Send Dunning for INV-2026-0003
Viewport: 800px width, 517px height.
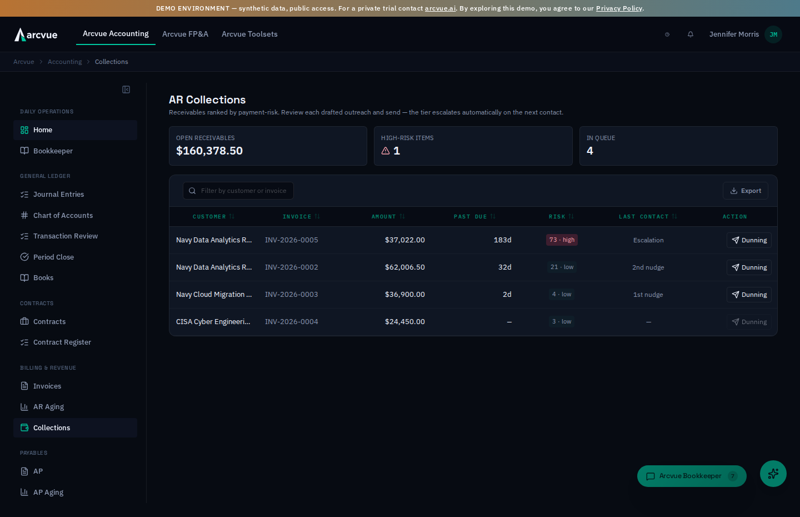coord(749,295)
